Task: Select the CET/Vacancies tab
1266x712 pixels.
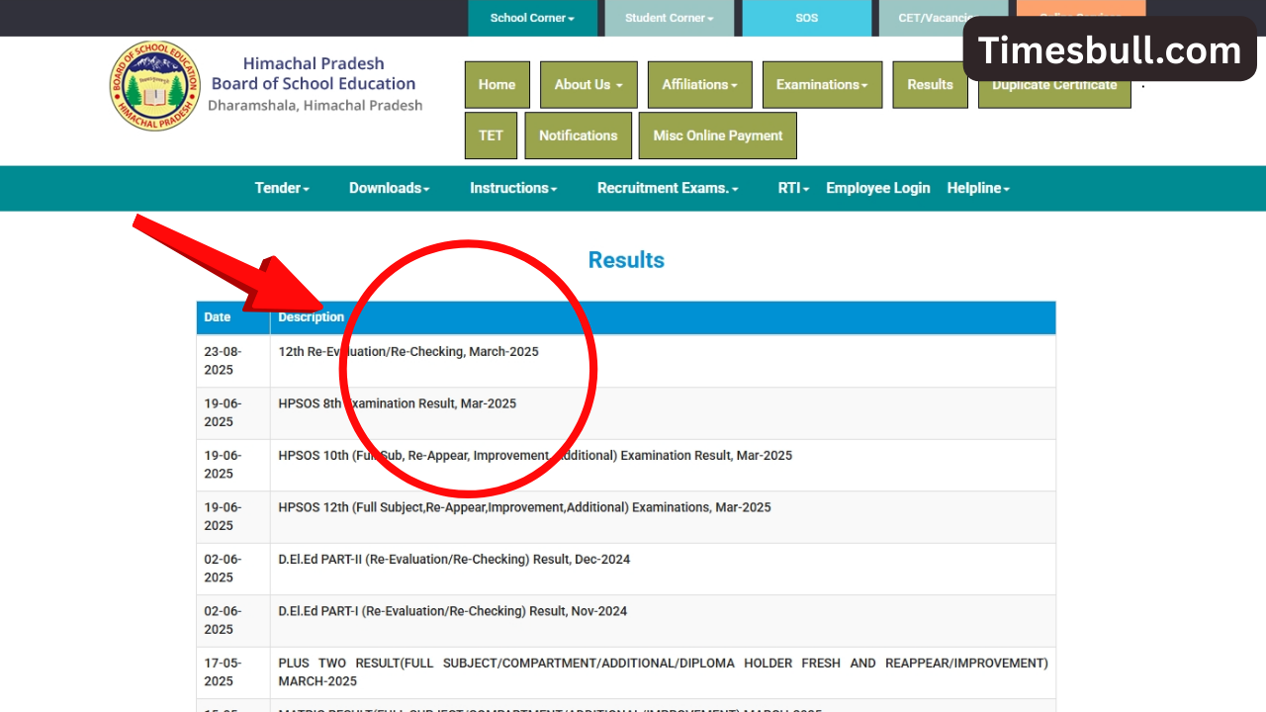Action: click(x=942, y=17)
